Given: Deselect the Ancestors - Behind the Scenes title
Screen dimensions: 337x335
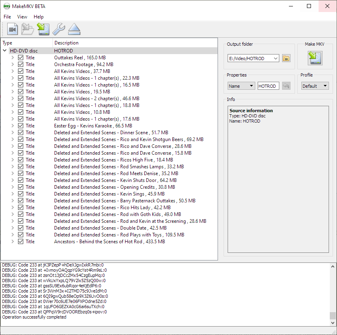Looking at the screenshot, I should tap(21, 242).
